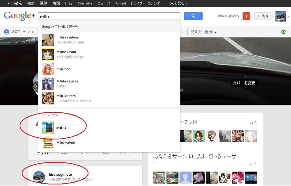Viewport: 291px width, 186px height.
Task: Click the MILU community thumbnail image
Action: click(48, 128)
